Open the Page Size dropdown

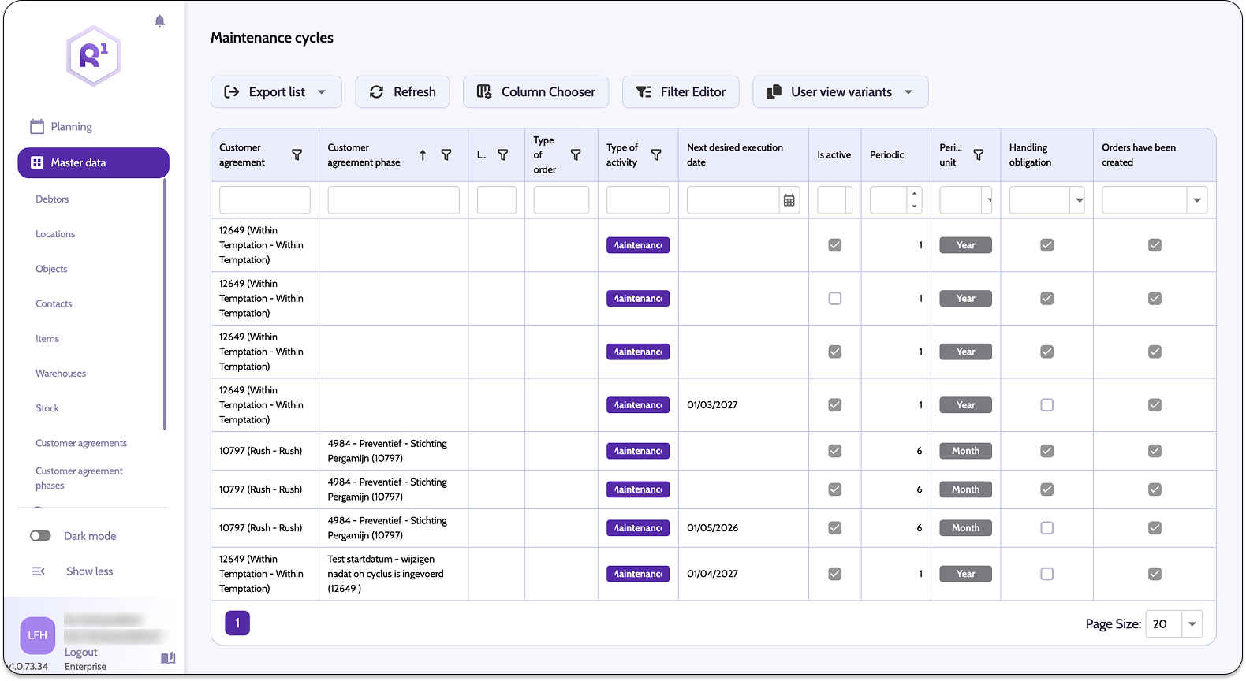(x=1192, y=624)
